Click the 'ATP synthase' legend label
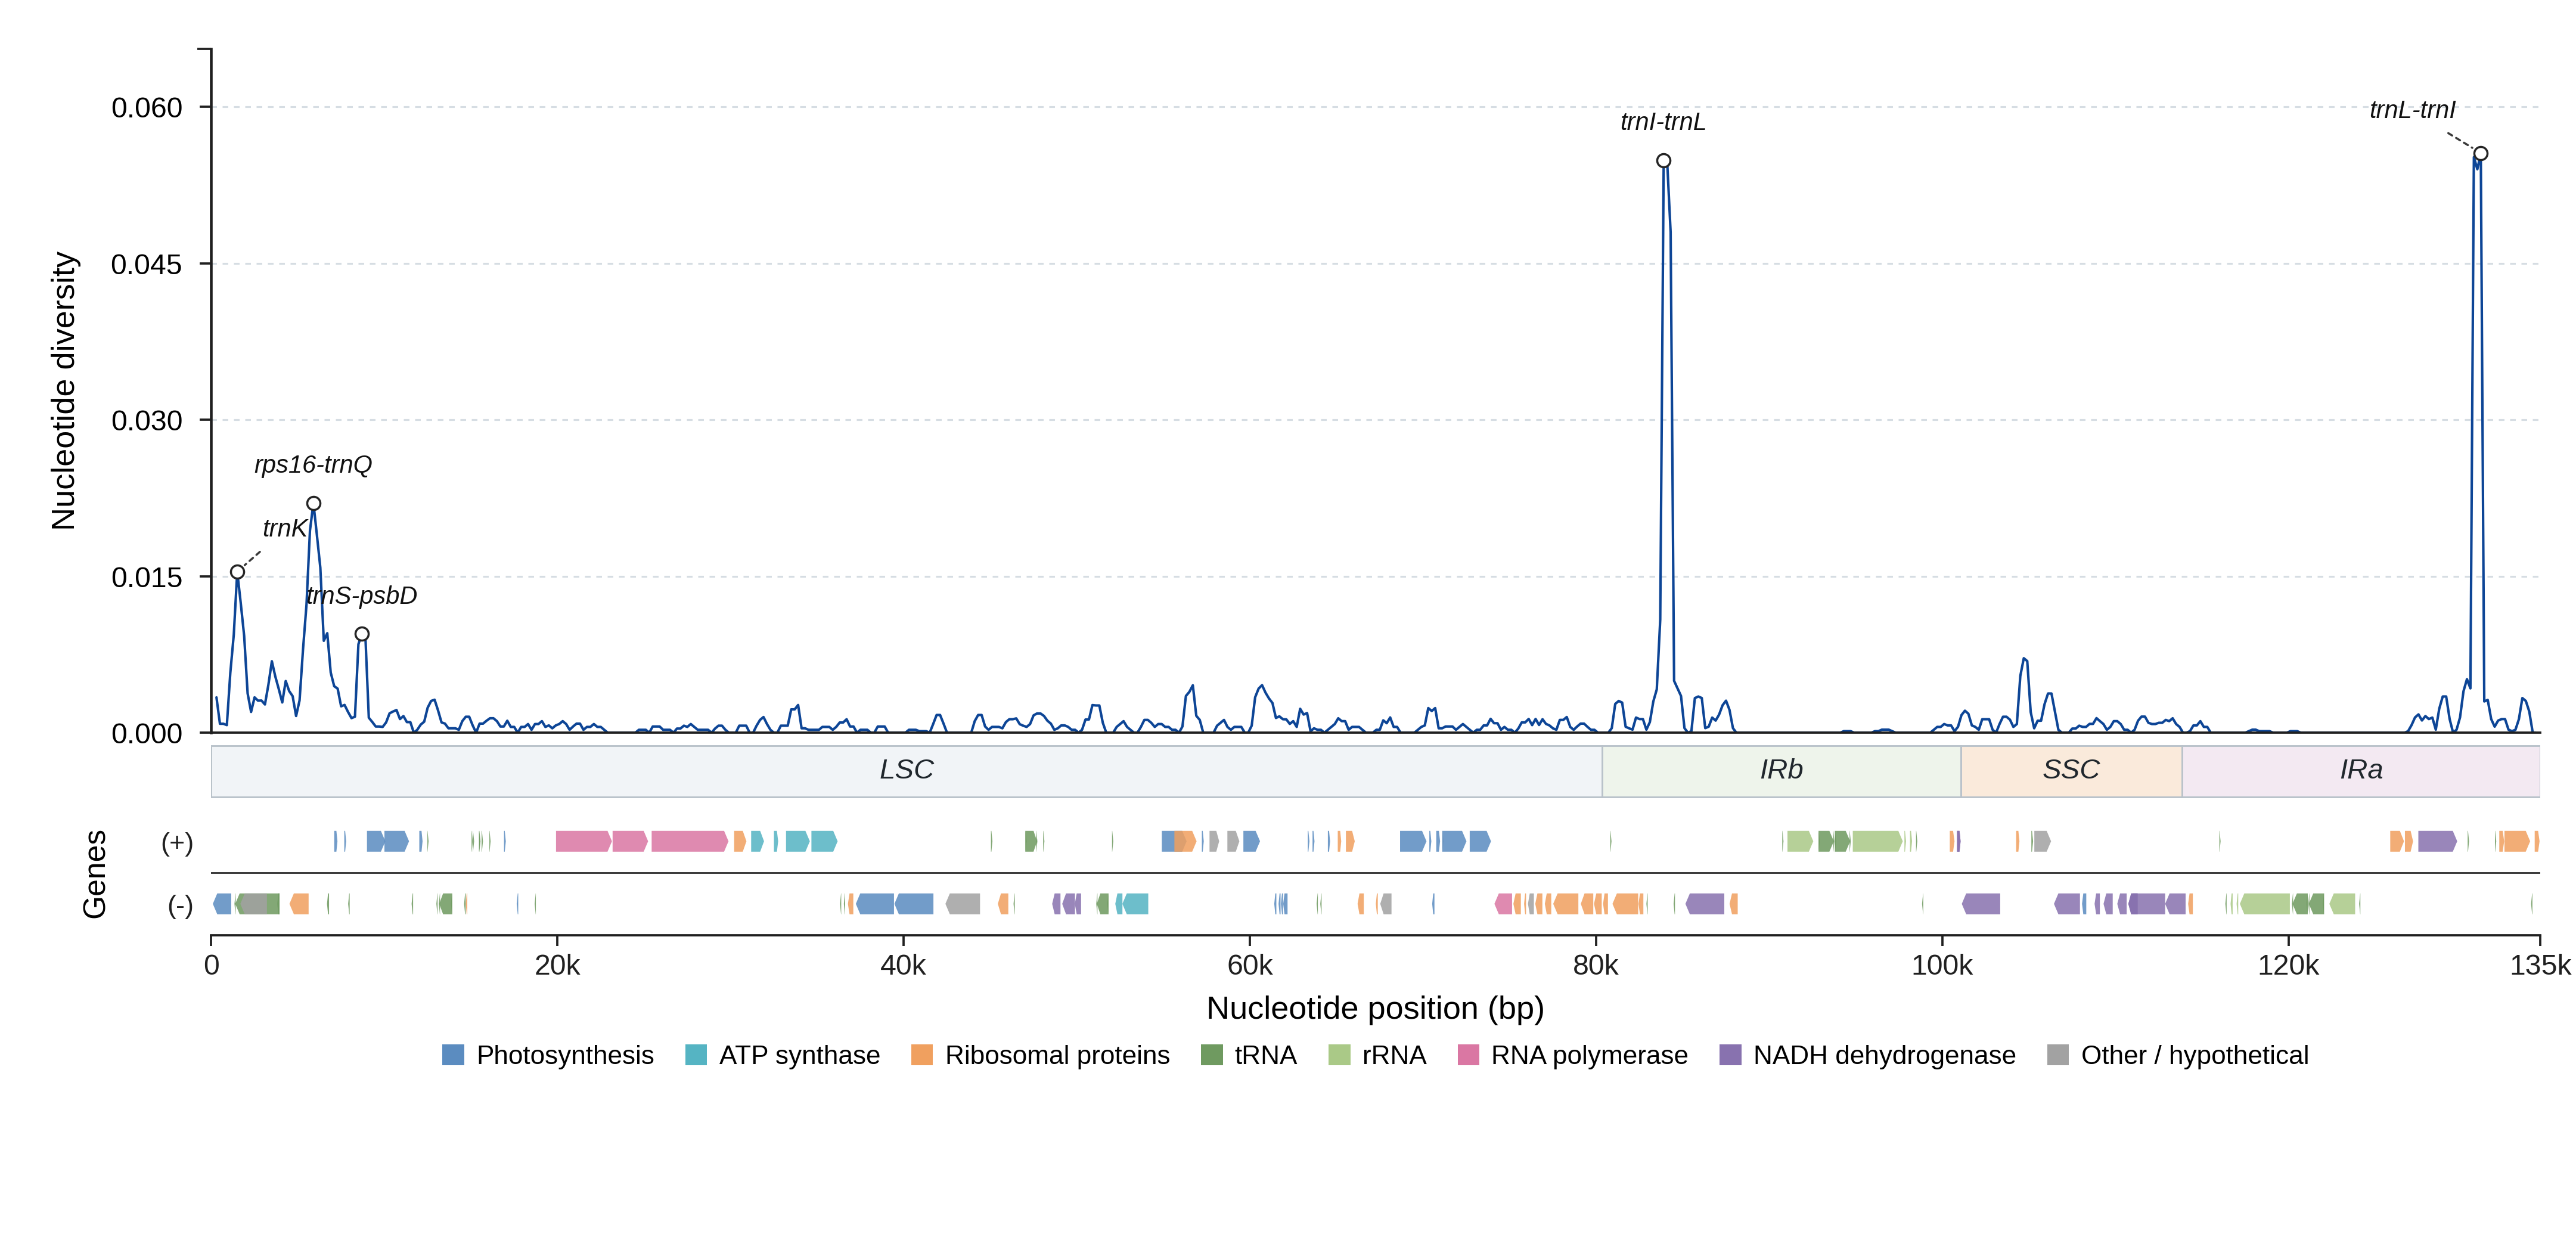 click(x=800, y=1055)
